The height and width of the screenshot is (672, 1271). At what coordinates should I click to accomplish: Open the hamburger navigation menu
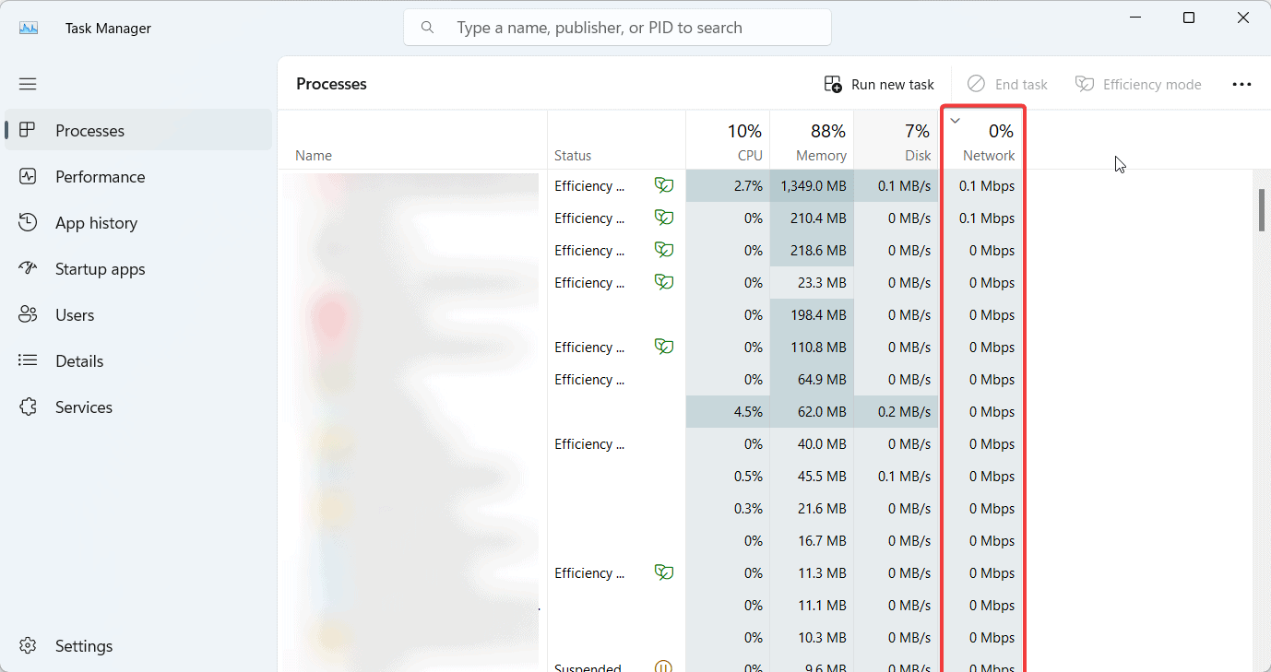28,84
